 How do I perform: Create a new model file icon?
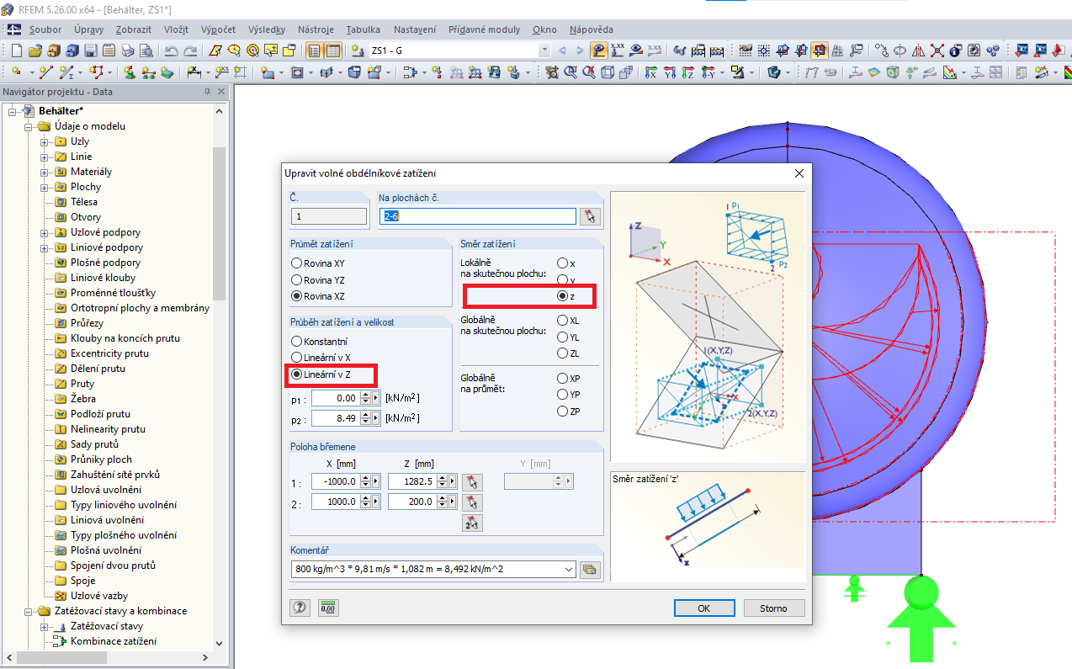click(19, 50)
